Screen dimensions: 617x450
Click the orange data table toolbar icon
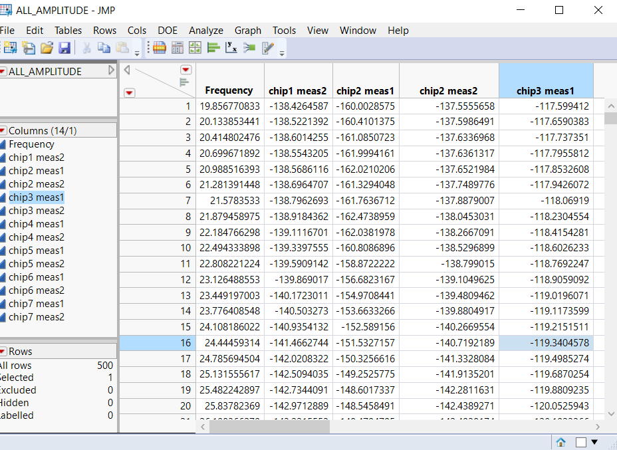160,48
